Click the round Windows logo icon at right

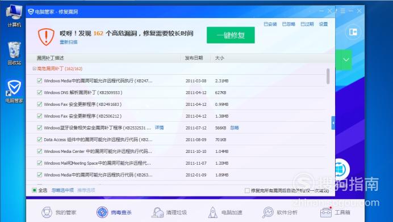click(x=342, y=169)
